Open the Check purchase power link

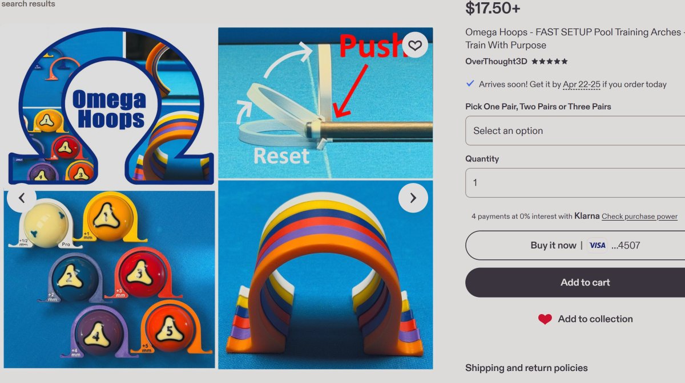[x=639, y=217]
